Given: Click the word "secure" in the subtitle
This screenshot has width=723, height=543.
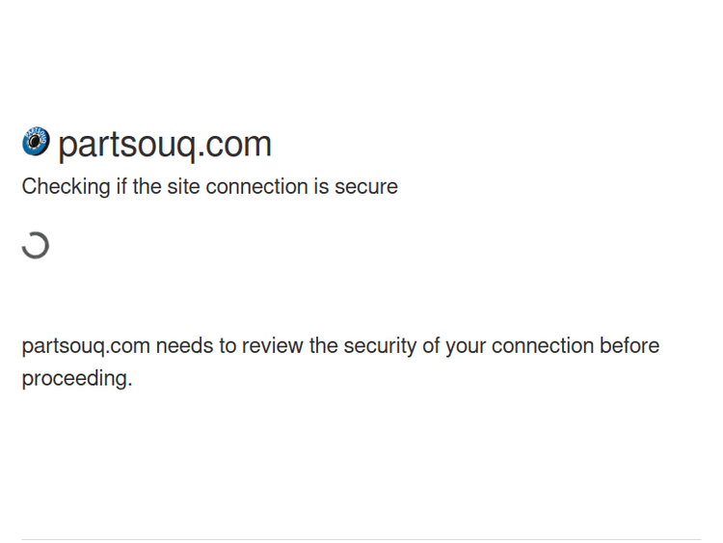Looking at the screenshot, I should click(x=366, y=187).
